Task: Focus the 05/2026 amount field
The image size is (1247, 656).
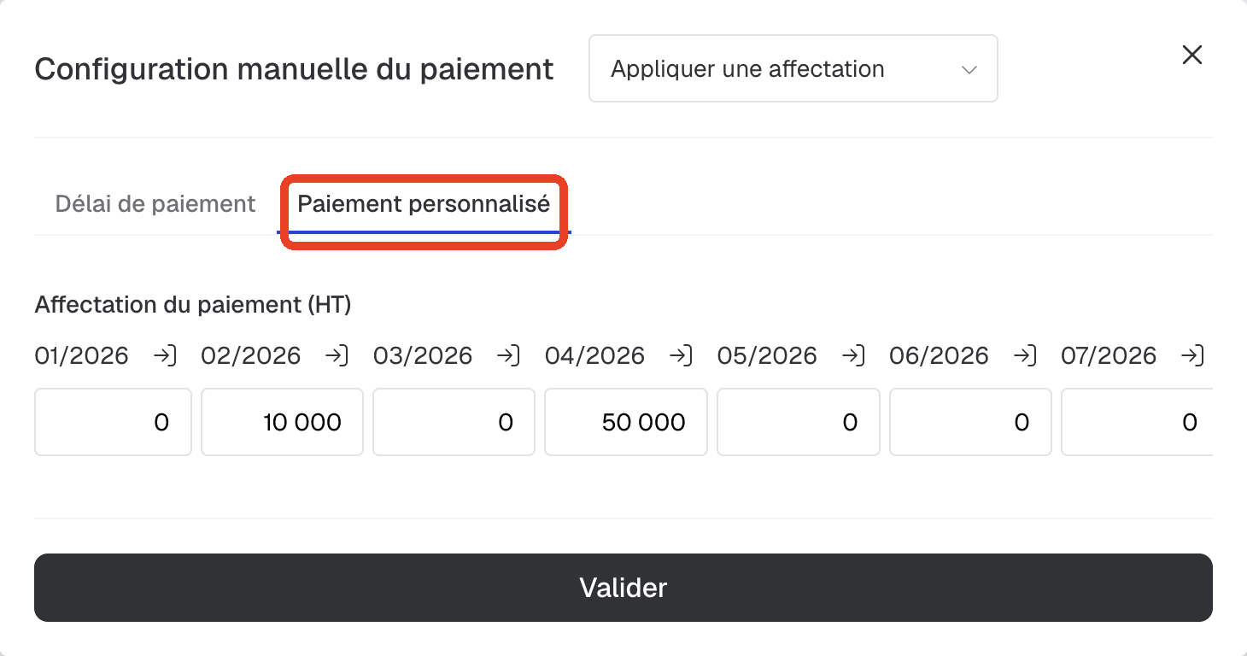Action: [x=798, y=422]
